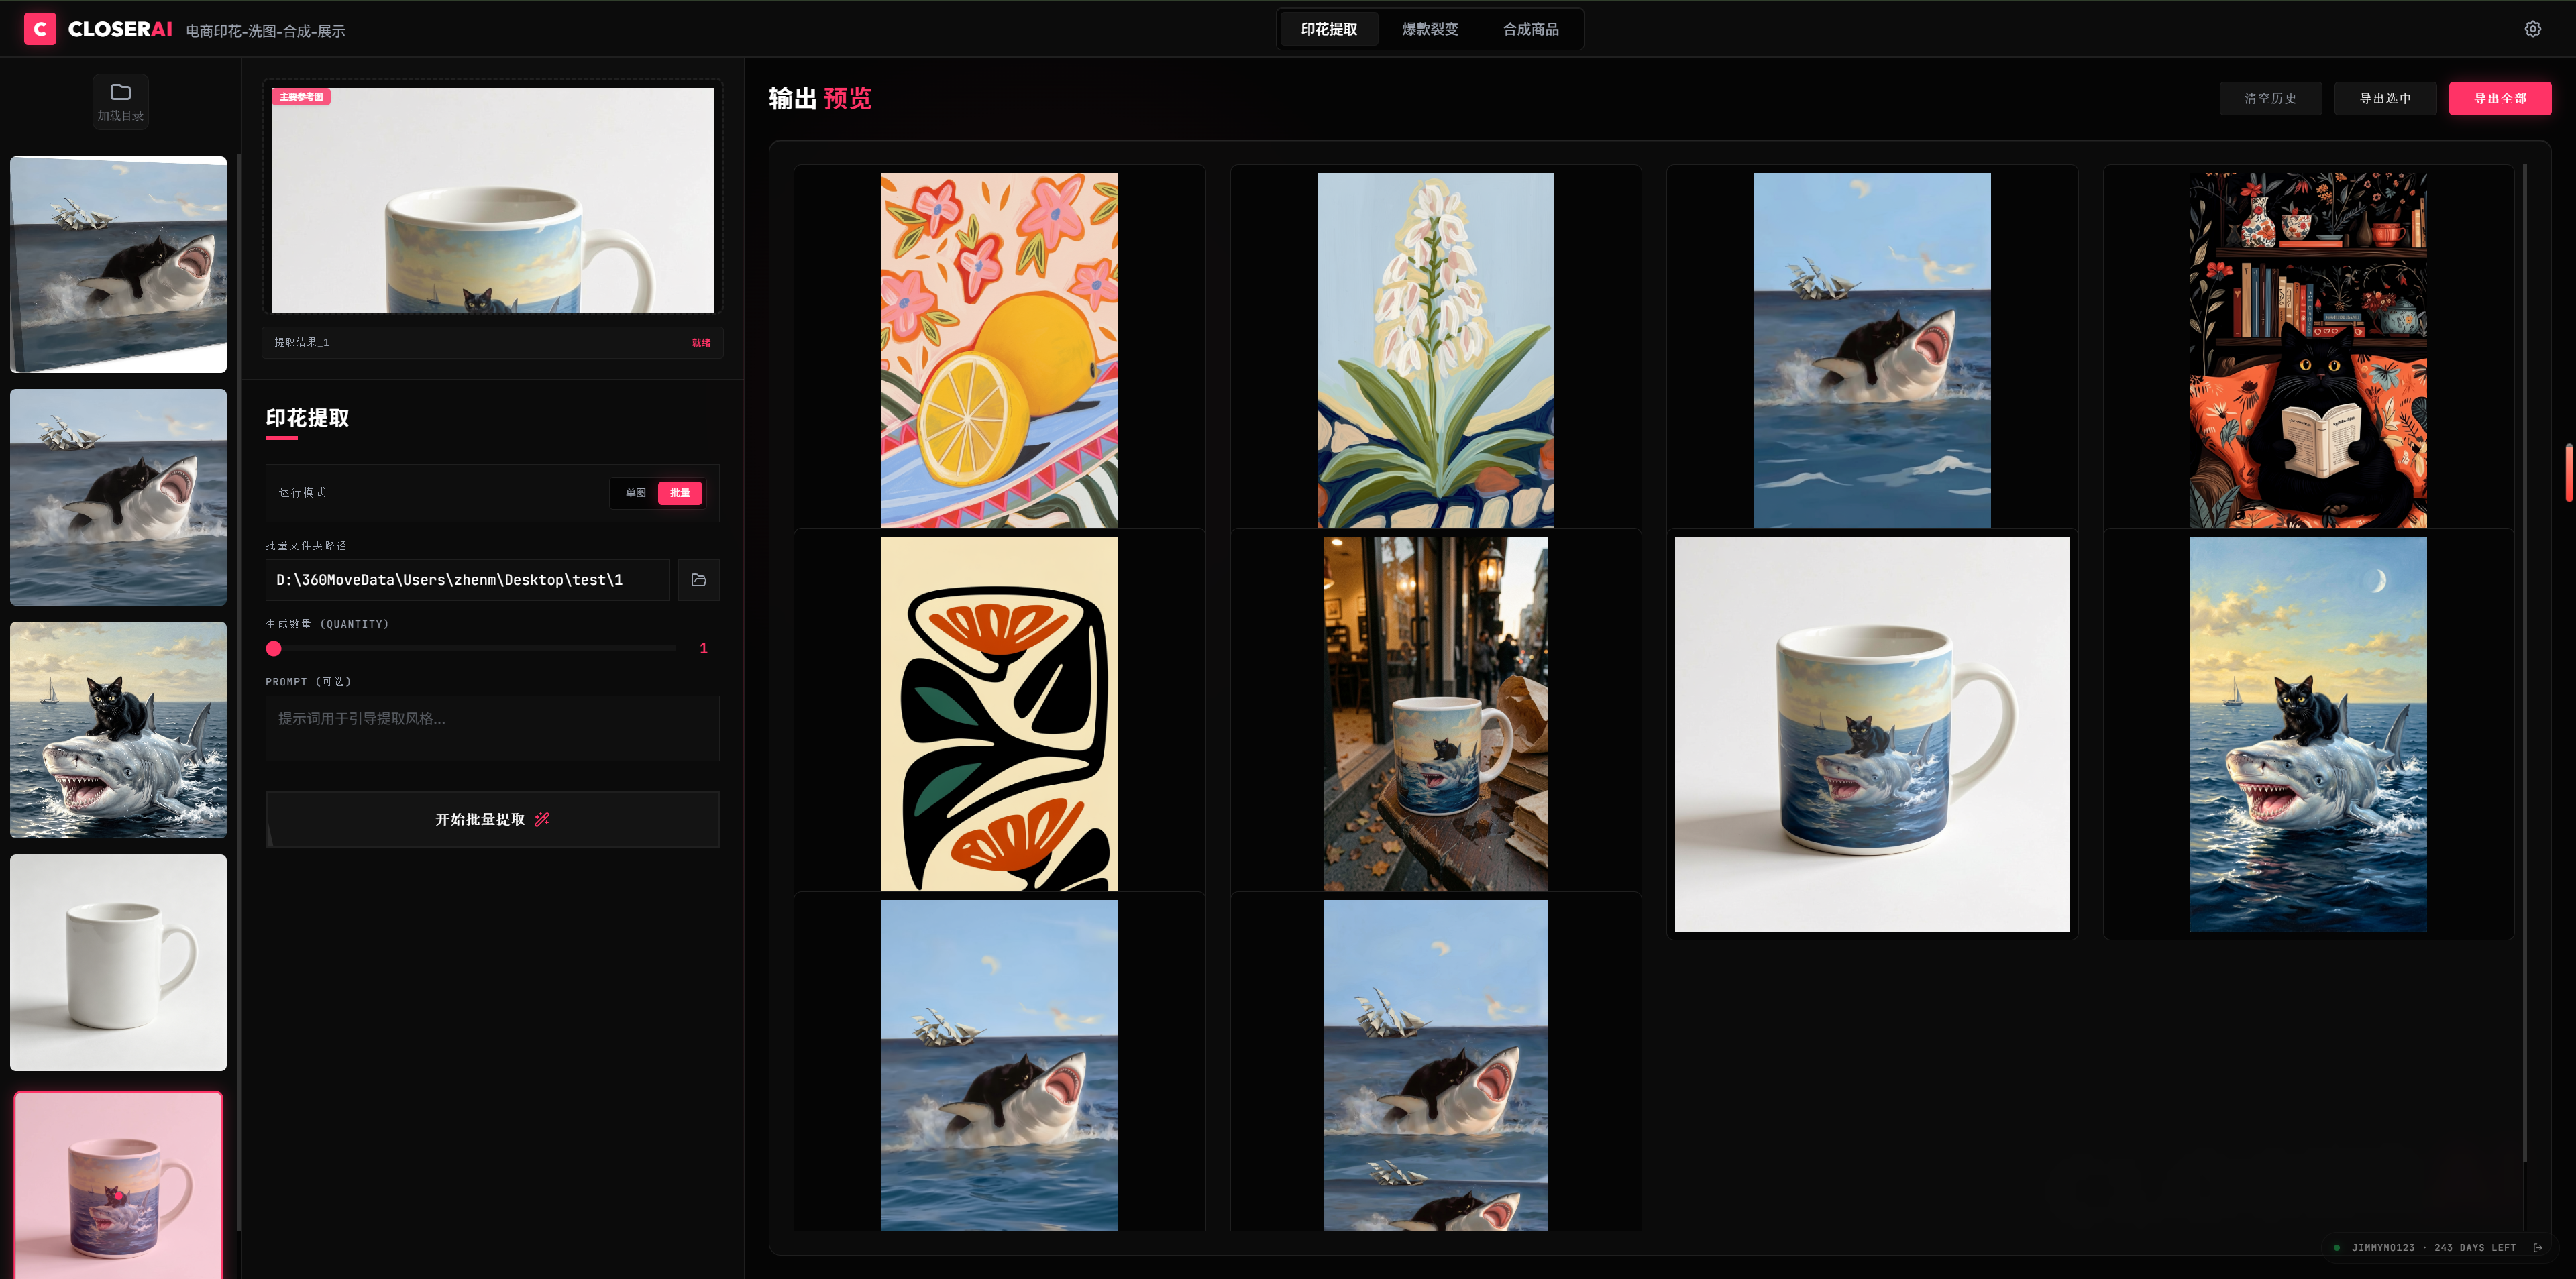Select batch mode (批量)
Viewport: 2576px width, 1279px height.
pyautogui.click(x=680, y=492)
